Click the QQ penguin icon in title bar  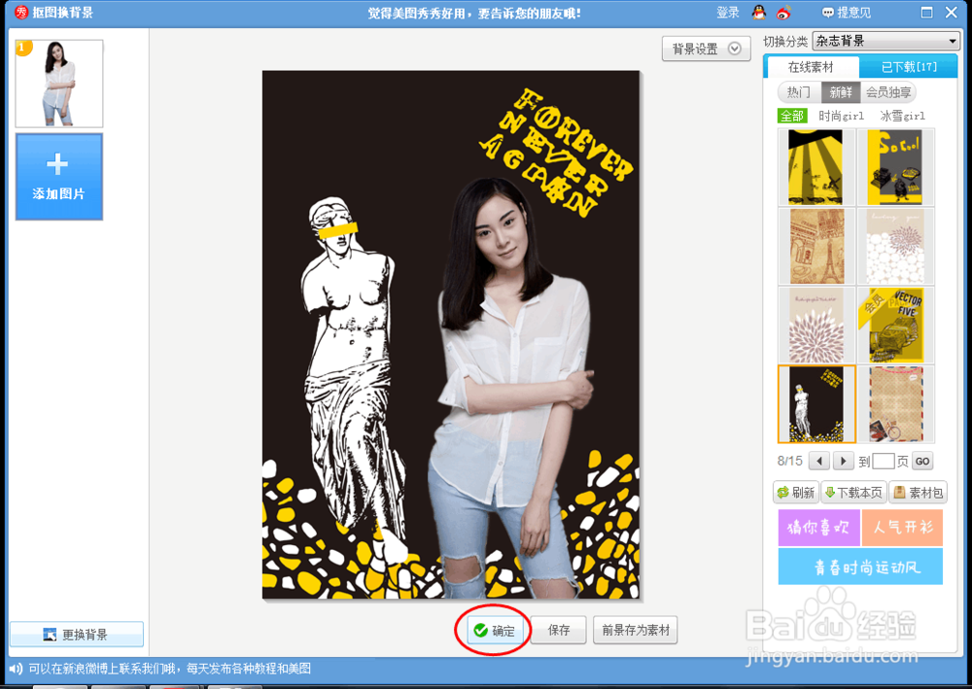[x=759, y=13]
